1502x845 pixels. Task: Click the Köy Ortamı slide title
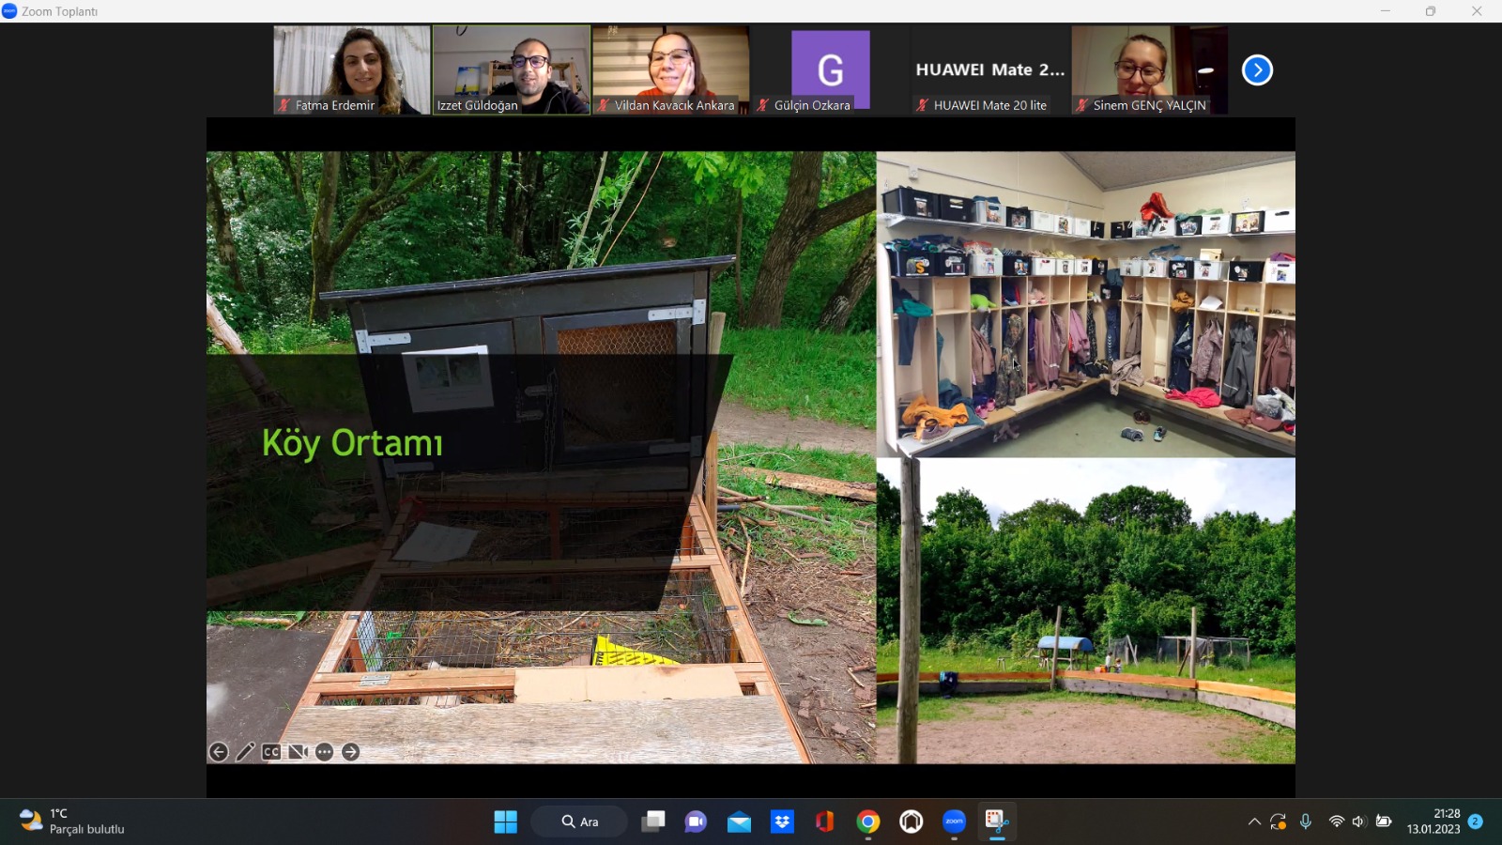352,443
